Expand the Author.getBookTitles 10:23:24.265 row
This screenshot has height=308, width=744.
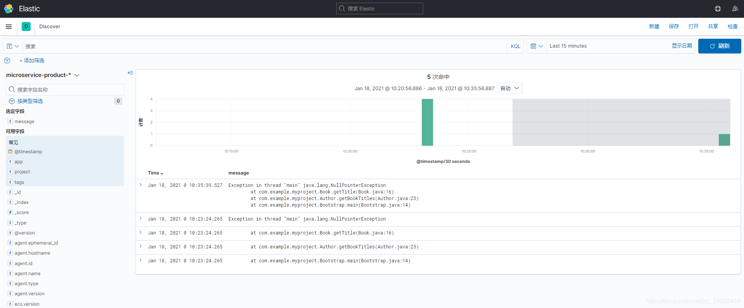click(x=141, y=246)
